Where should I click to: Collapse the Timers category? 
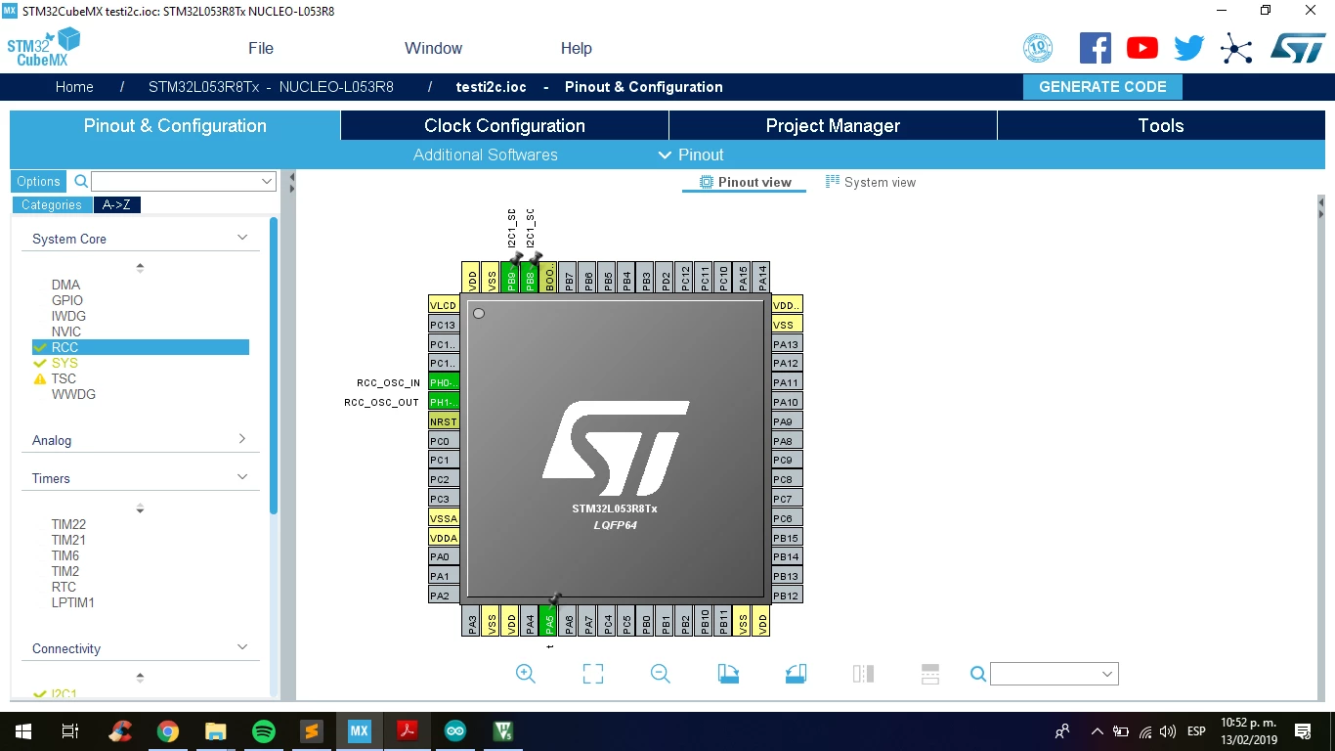(242, 477)
